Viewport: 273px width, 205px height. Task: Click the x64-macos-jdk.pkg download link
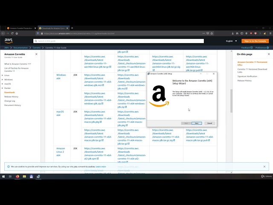tap(98, 117)
